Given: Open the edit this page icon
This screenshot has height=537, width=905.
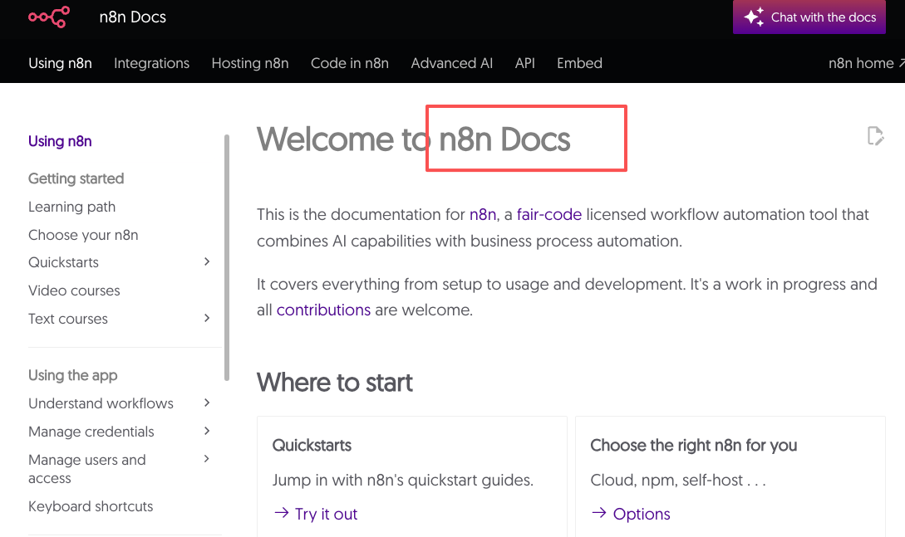Looking at the screenshot, I should click(x=876, y=136).
